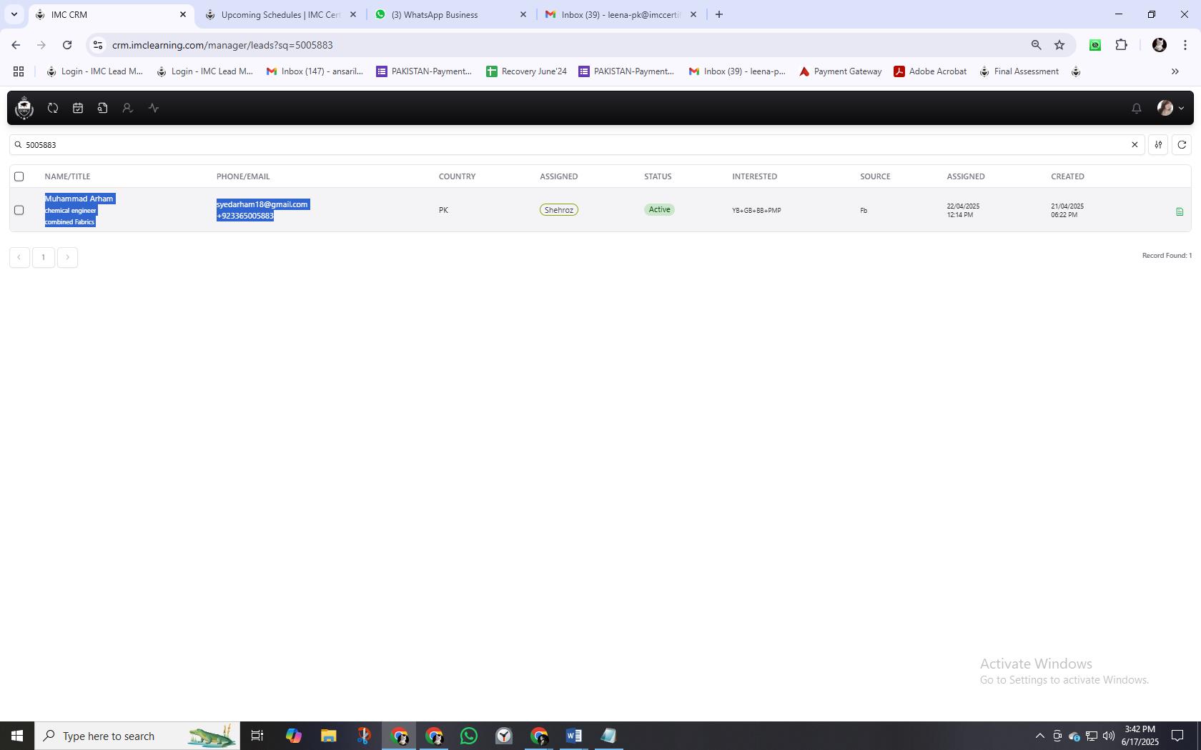Expand the user avatar menu in CRM header
This screenshot has width=1201, height=750.
[1170, 108]
